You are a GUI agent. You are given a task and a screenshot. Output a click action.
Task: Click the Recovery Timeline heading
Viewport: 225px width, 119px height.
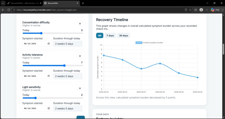coord(112,20)
